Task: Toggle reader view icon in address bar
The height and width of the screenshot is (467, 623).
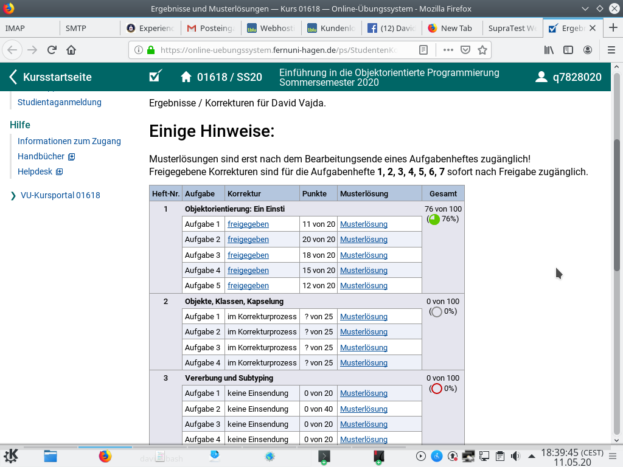Action: pos(423,50)
